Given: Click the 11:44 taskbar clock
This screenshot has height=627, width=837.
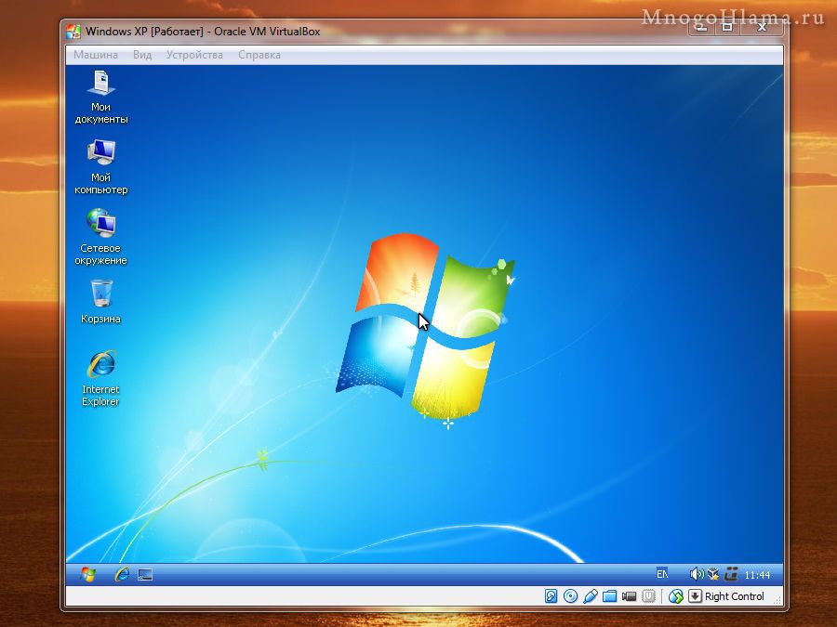Looking at the screenshot, I should tap(757, 575).
